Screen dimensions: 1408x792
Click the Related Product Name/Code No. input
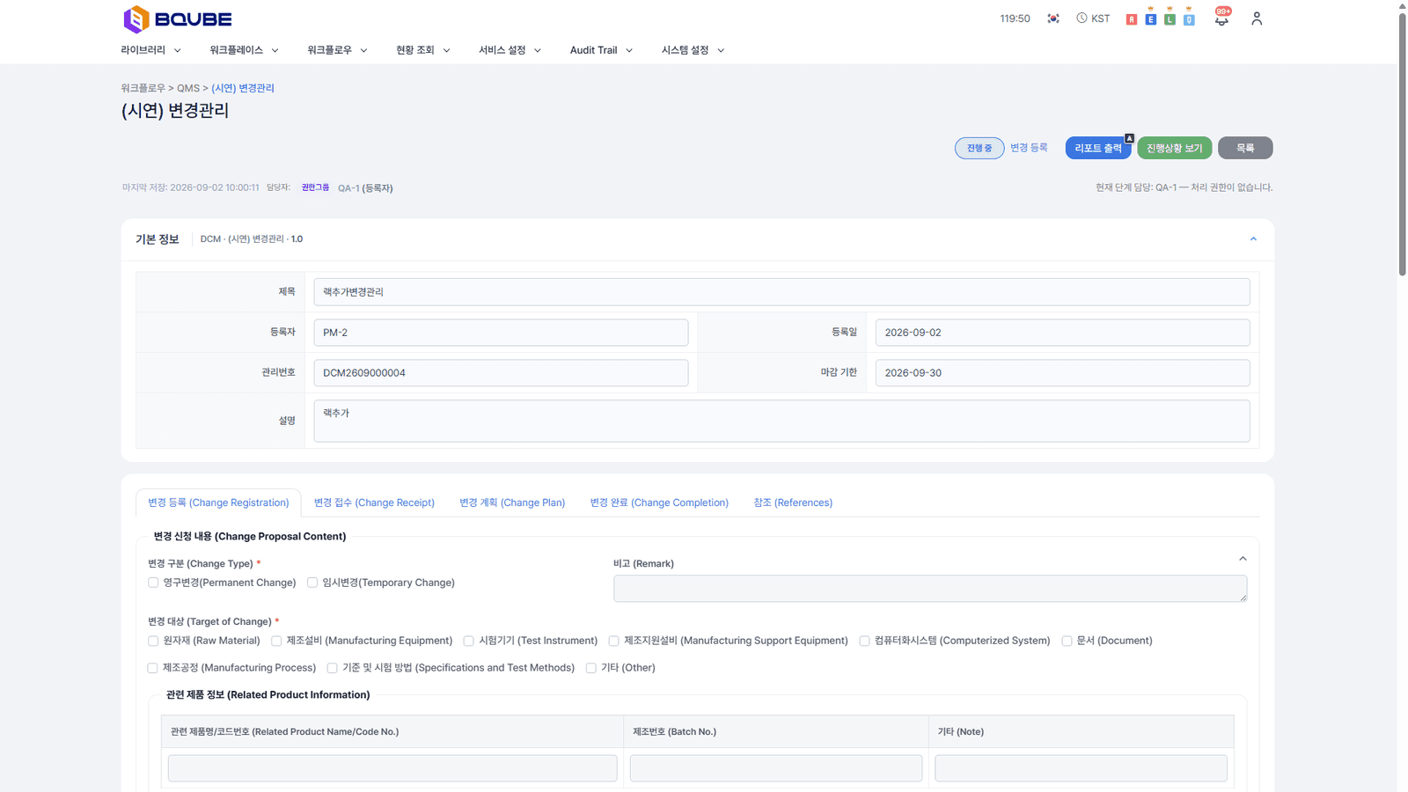[392, 768]
